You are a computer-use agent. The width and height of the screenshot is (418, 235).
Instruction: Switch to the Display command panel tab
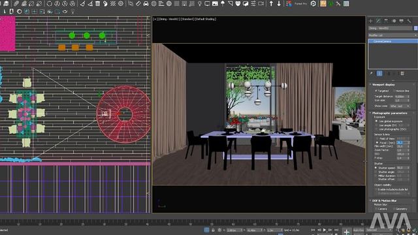(401, 21)
